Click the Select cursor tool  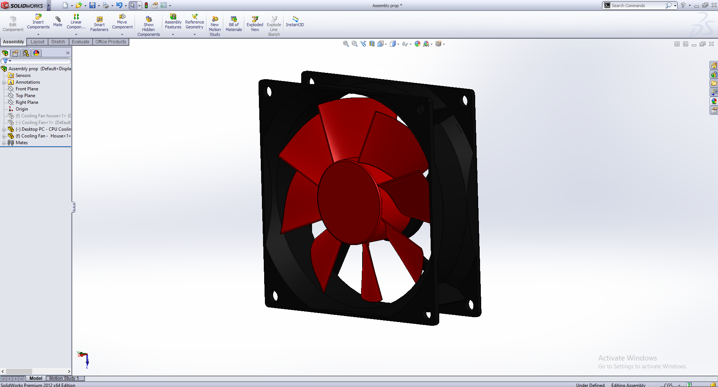132,5
